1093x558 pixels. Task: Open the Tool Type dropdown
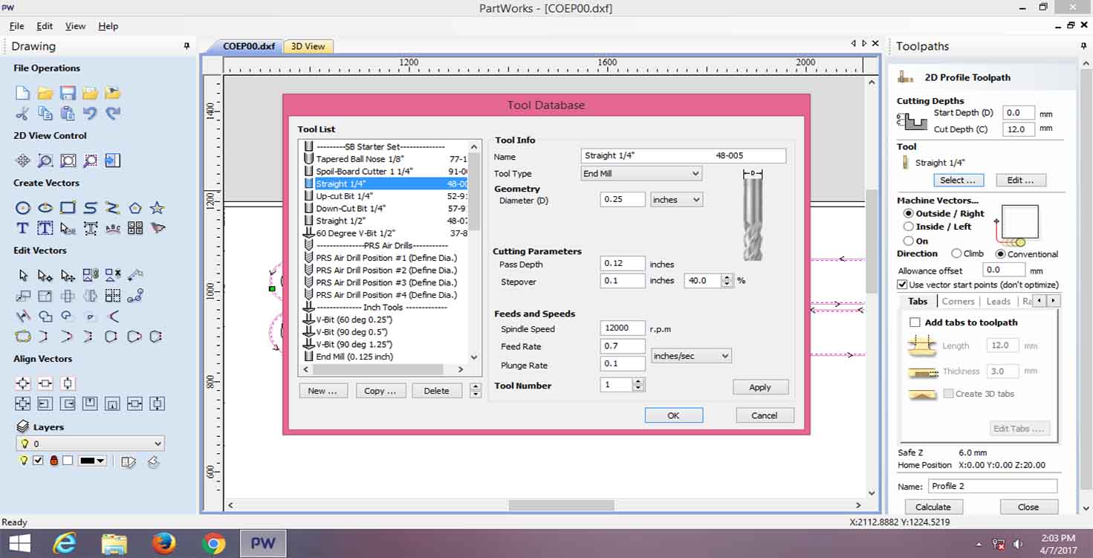641,173
